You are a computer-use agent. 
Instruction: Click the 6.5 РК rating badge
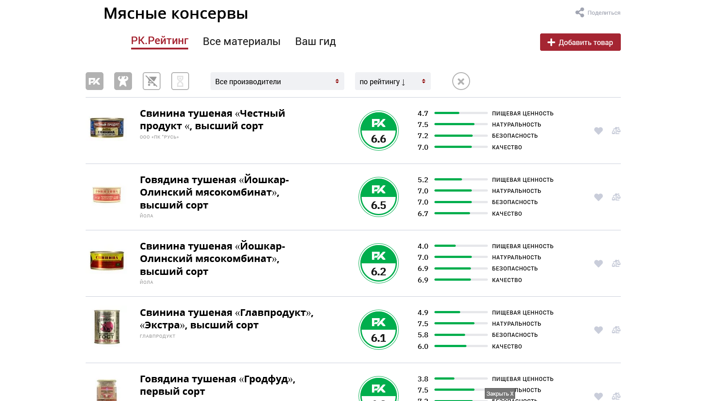pyautogui.click(x=379, y=197)
